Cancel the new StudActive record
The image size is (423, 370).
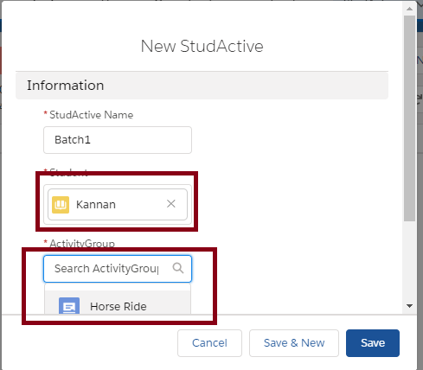point(209,343)
